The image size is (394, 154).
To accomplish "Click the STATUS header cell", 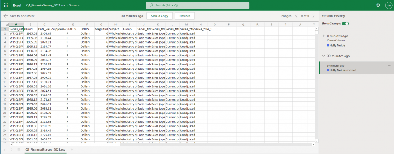I will coord(73,29).
